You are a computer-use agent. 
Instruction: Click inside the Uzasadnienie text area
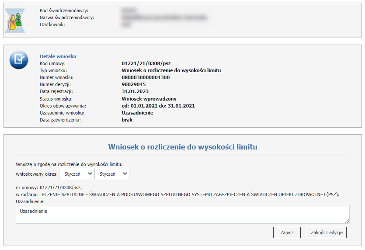click(x=182, y=215)
